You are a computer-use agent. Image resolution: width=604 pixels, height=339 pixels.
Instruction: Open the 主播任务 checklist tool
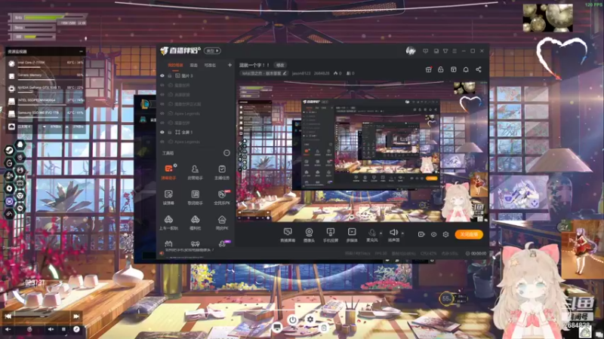click(x=222, y=172)
